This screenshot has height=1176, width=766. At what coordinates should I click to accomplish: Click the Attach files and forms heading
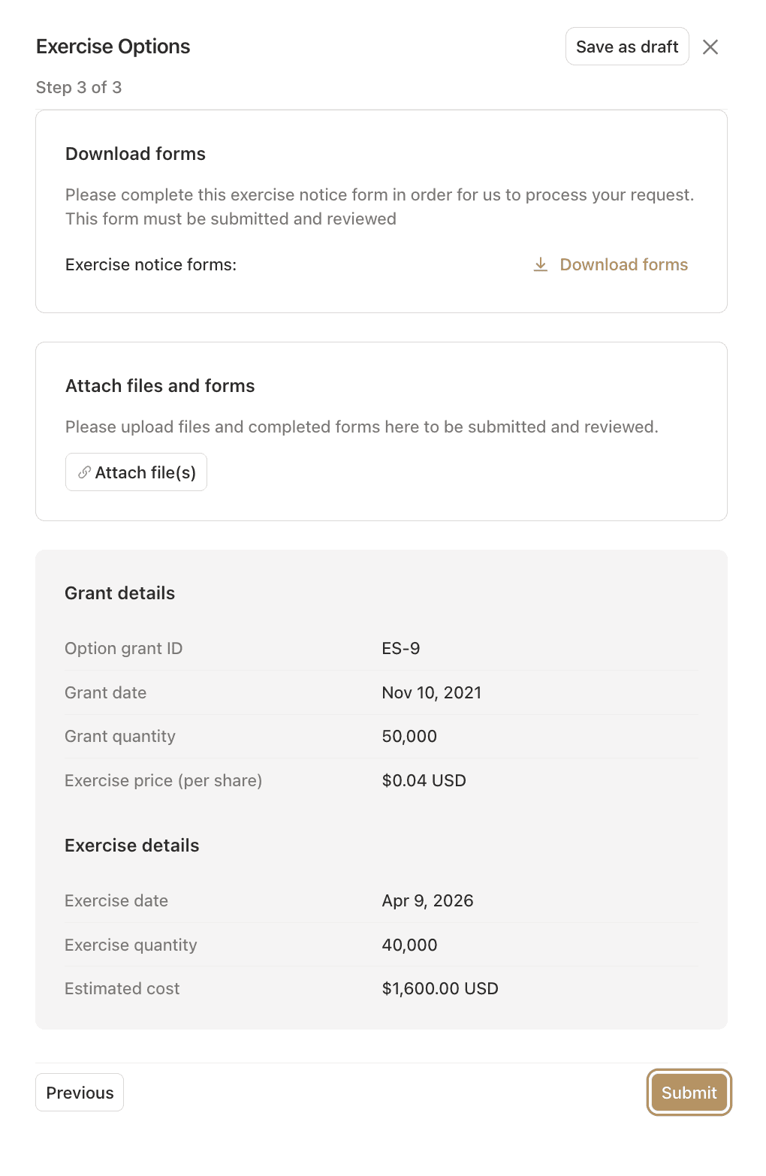pyautogui.click(x=160, y=386)
